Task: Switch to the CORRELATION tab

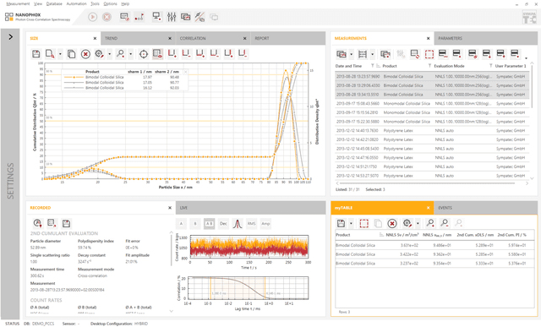Action: click(x=213, y=38)
